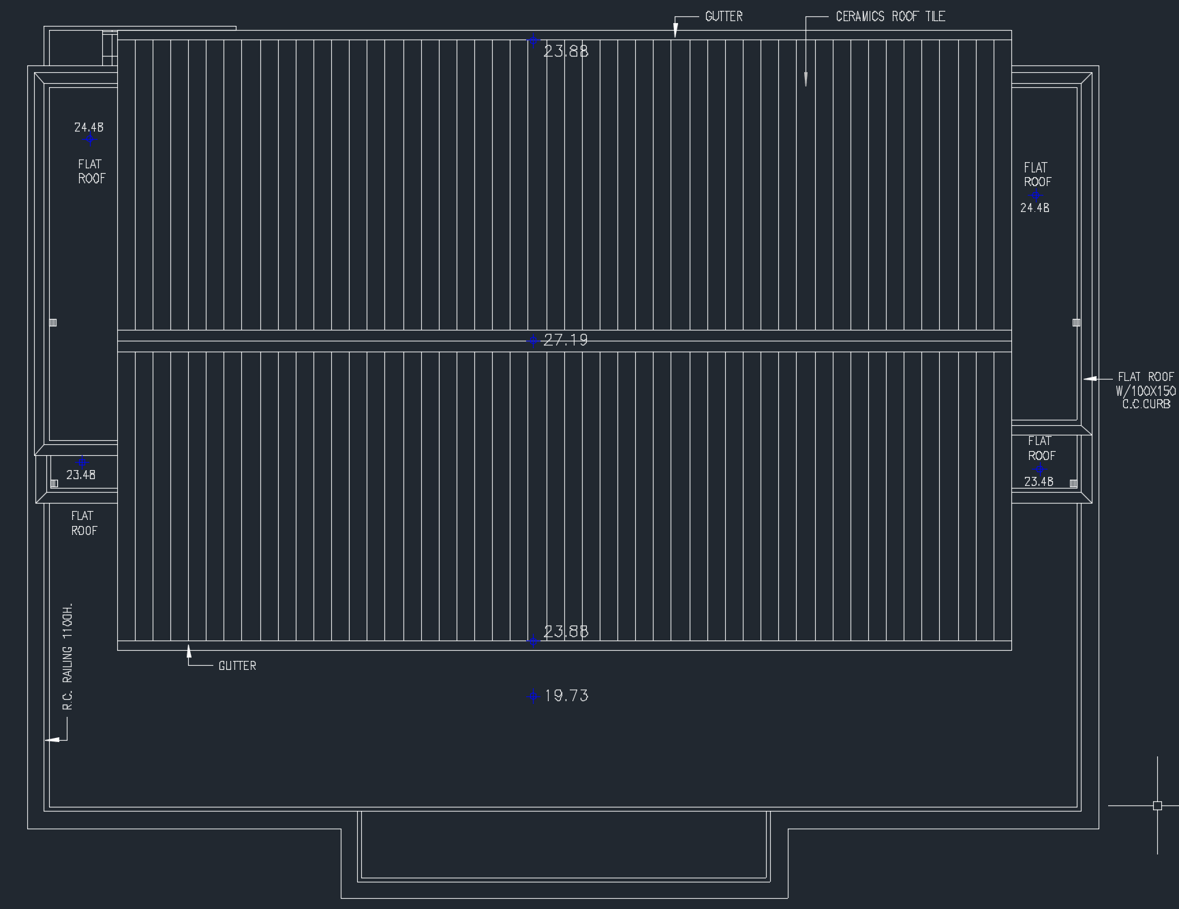Select the drain symbol next to right 23.48
The width and height of the screenshot is (1179, 909).
(x=1073, y=483)
